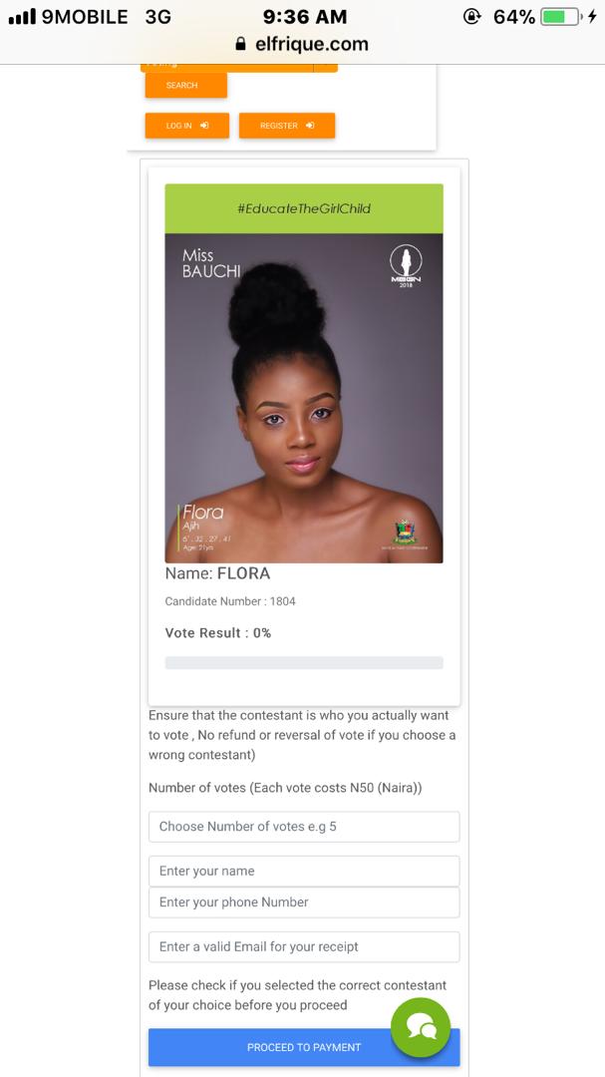Focus the Choose Number of votes field
Screen dimensions: 605x1077
304,827
